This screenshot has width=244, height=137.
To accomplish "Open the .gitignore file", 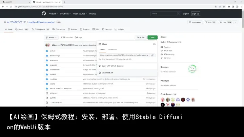I will [54, 93].
